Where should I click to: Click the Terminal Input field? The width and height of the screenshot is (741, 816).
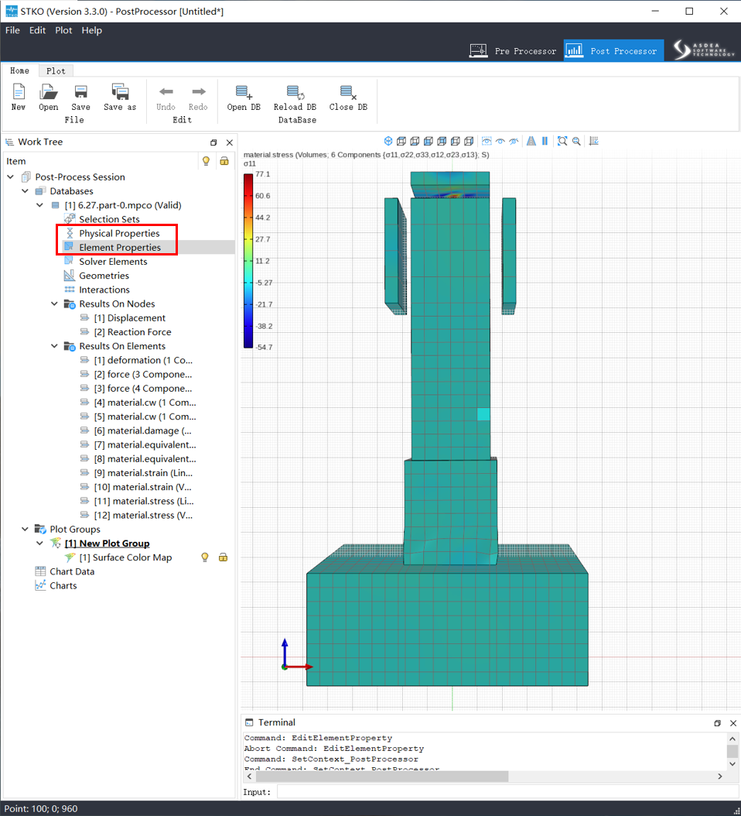[507, 792]
